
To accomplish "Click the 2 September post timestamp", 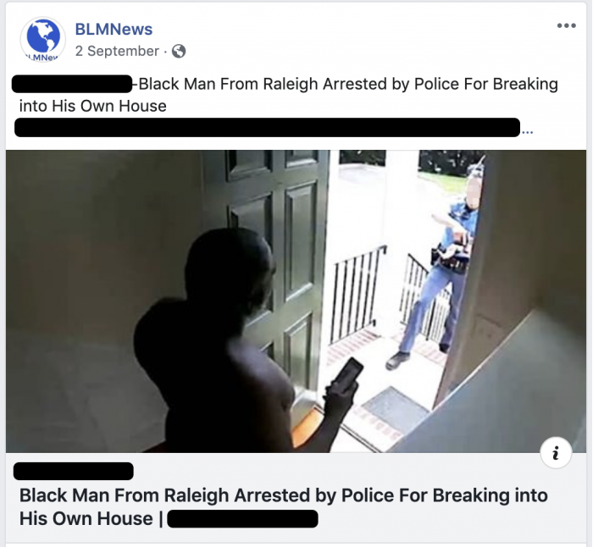I will coord(117,51).
